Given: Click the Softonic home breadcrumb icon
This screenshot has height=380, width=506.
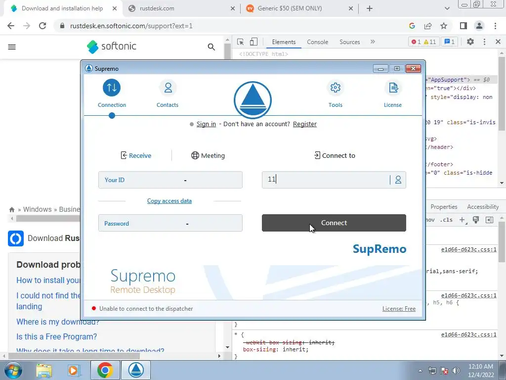Looking at the screenshot, I should (12, 210).
